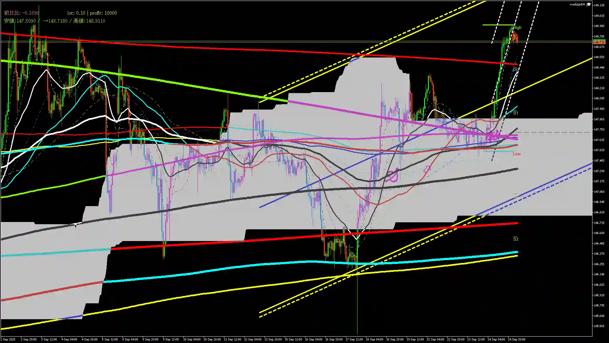The width and height of the screenshot is (609, 343).
Task: Click the small blue up-arrow trade marker
Action: tap(372, 160)
